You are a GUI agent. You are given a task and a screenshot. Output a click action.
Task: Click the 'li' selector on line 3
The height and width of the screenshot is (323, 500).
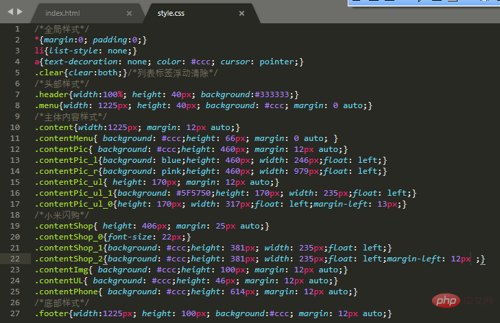tap(39, 51)
